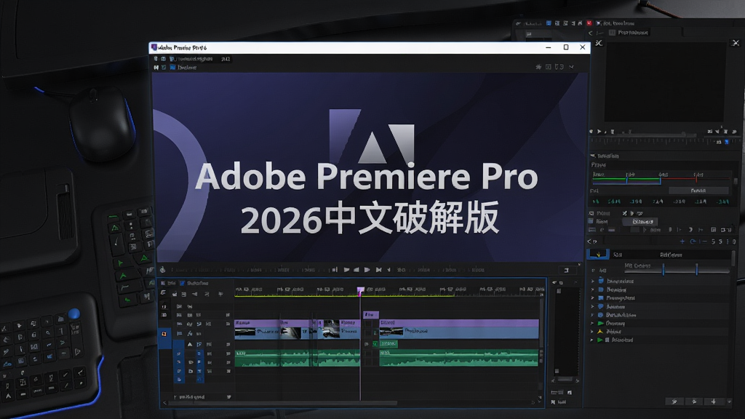Click the hand-shaped icon left of the transport ruler
This screenshot has width=745, height=419.
click(162, 270)
